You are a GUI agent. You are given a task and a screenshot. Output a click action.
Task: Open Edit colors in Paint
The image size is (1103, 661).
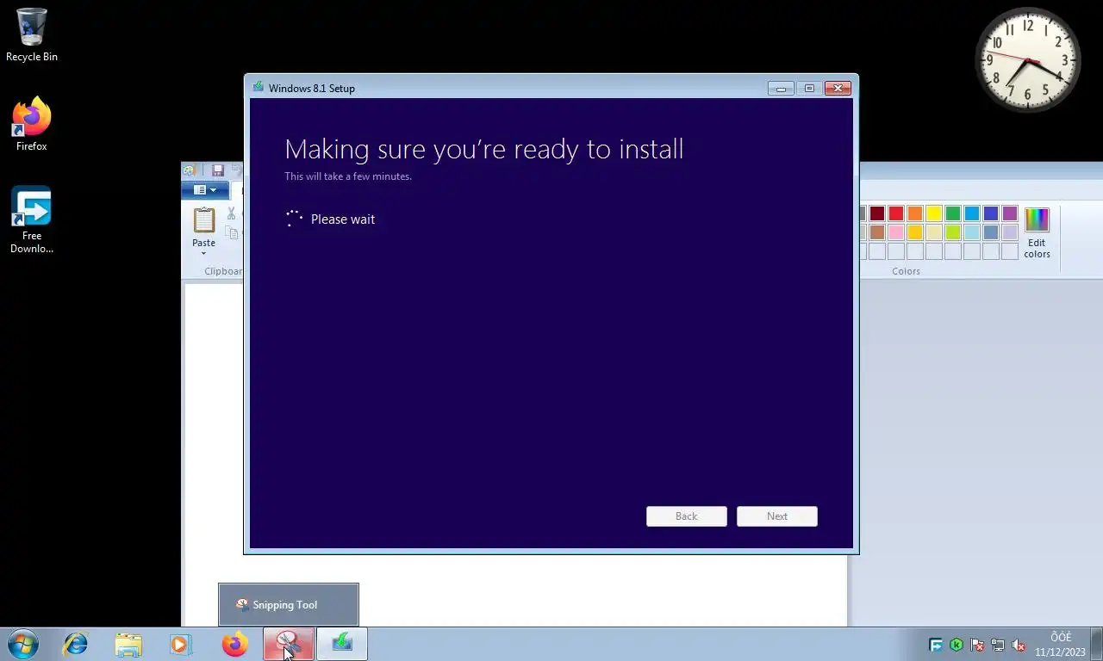pos(1037,233)
